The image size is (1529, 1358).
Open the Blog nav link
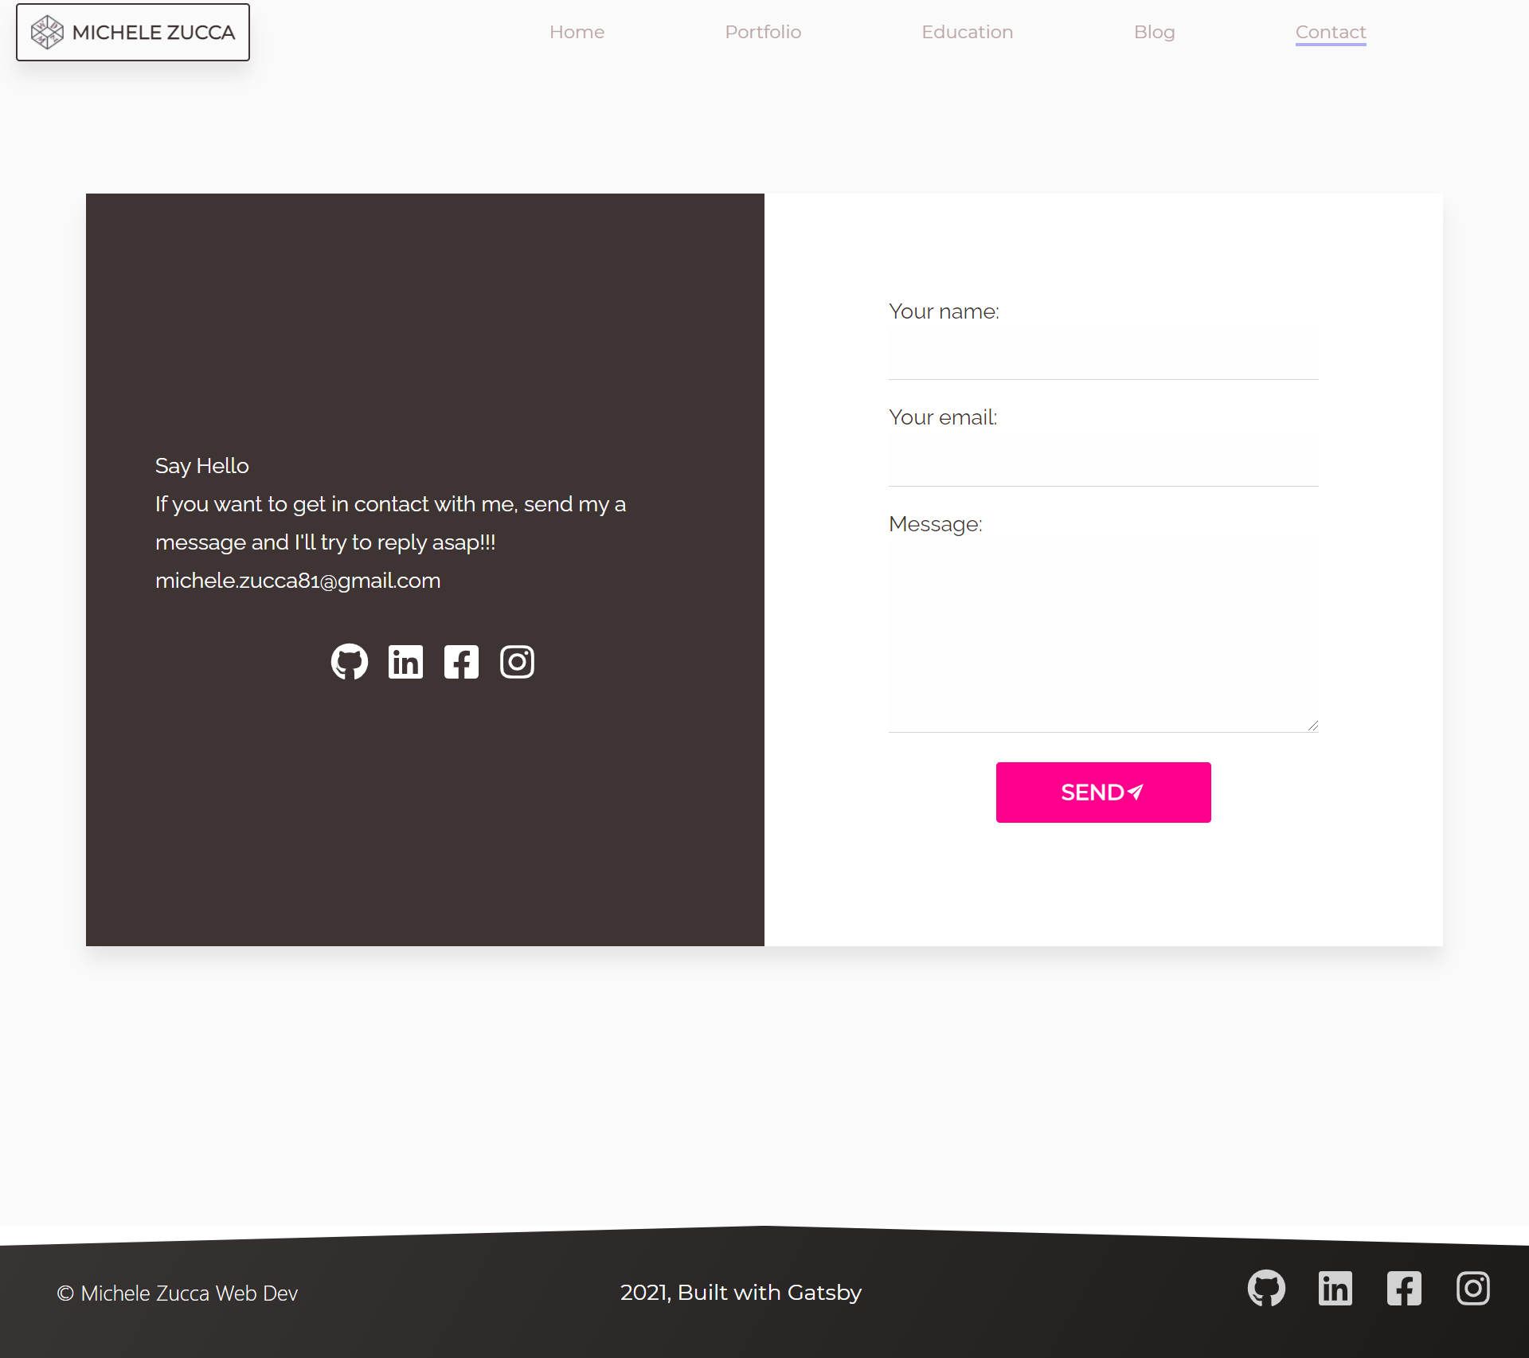pyautogui.click(x=1154, y=32)
